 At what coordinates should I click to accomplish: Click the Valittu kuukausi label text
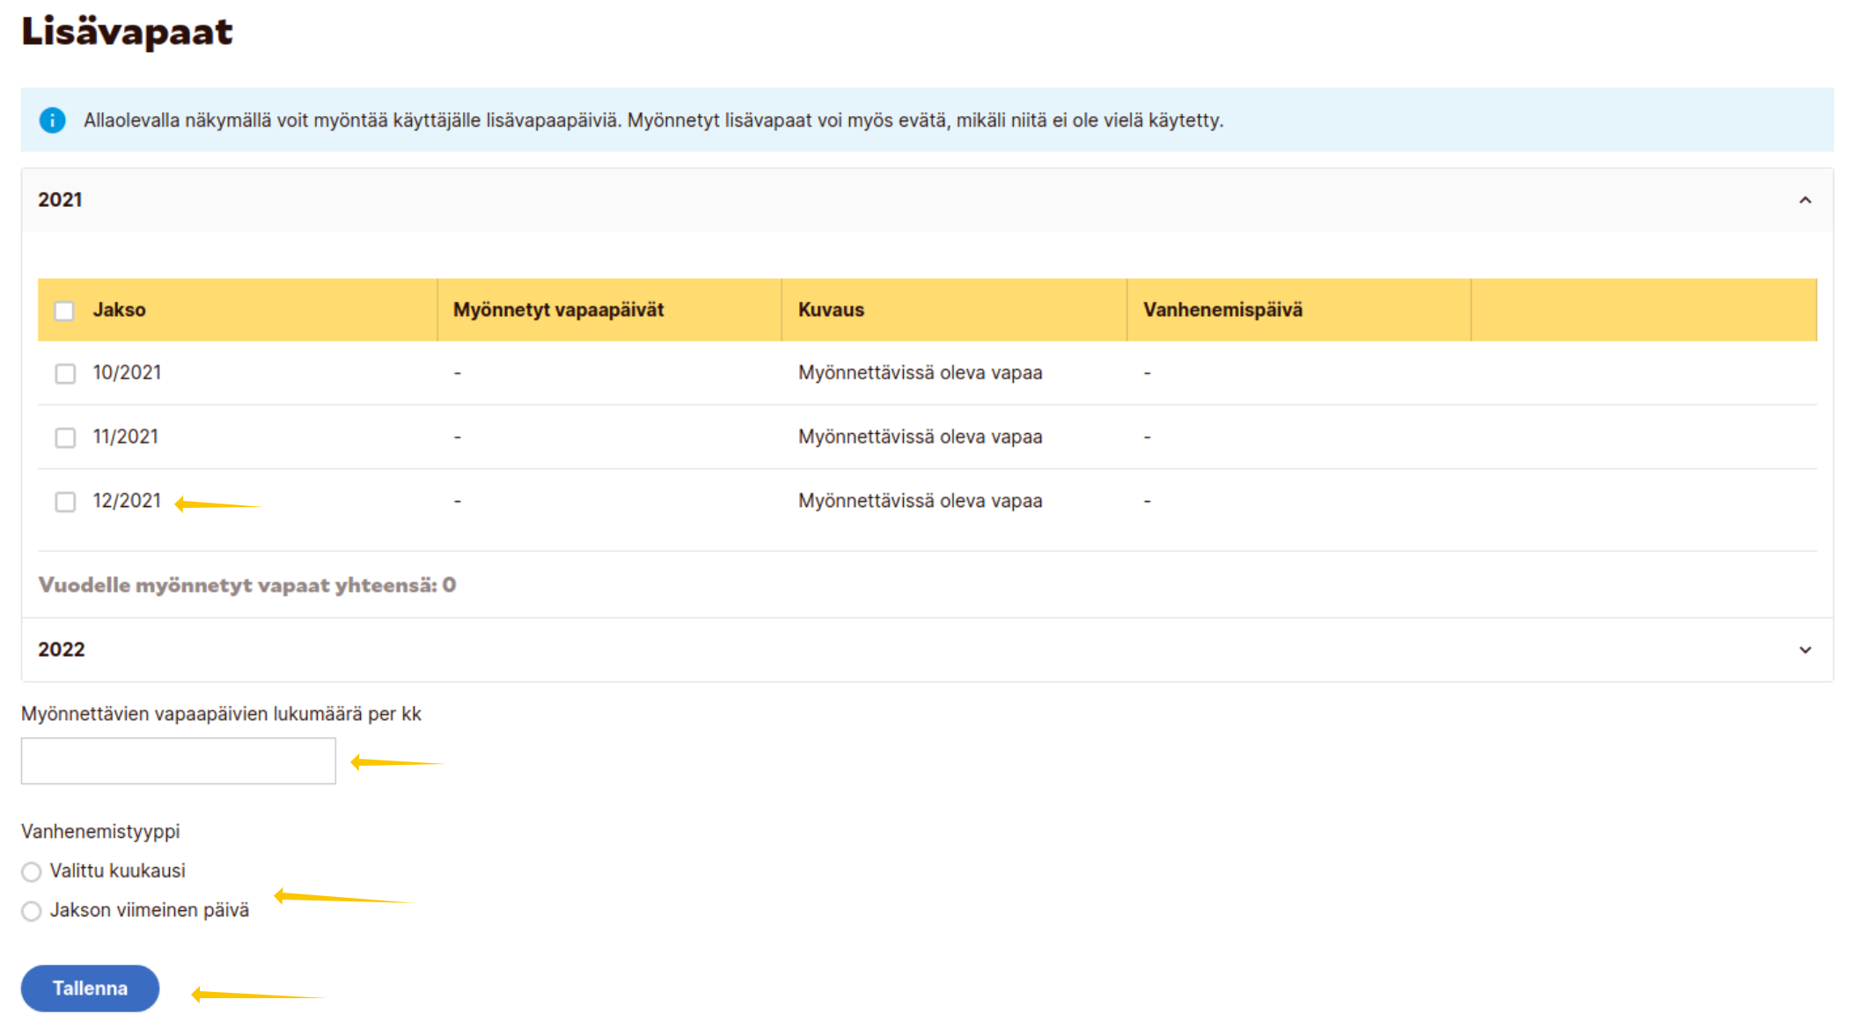[x=118, y=871]
